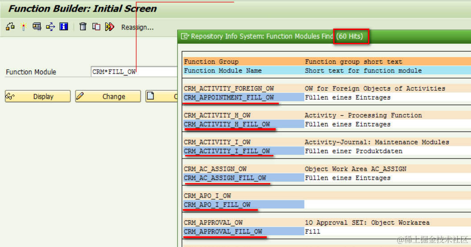Click function group CRM_APPROVAL_OW
This screenshot has height=247, width=471.
[x=213, y=222]
